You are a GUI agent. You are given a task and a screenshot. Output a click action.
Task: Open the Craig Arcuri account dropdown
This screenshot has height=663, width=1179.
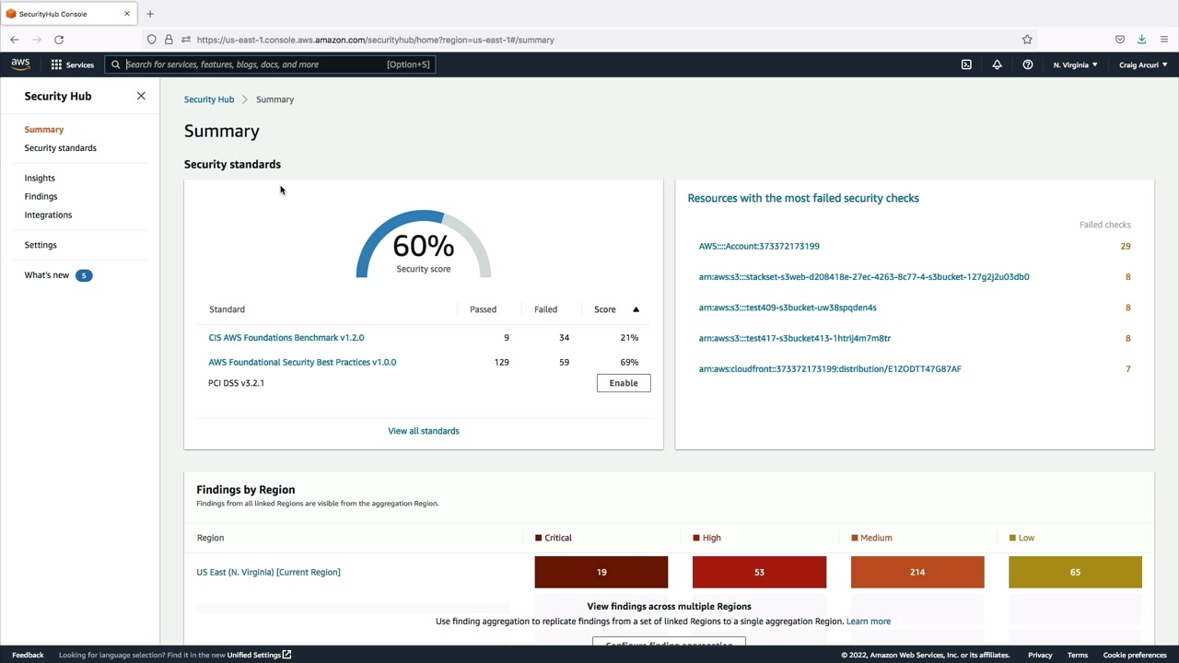[x=1143, y=64]
